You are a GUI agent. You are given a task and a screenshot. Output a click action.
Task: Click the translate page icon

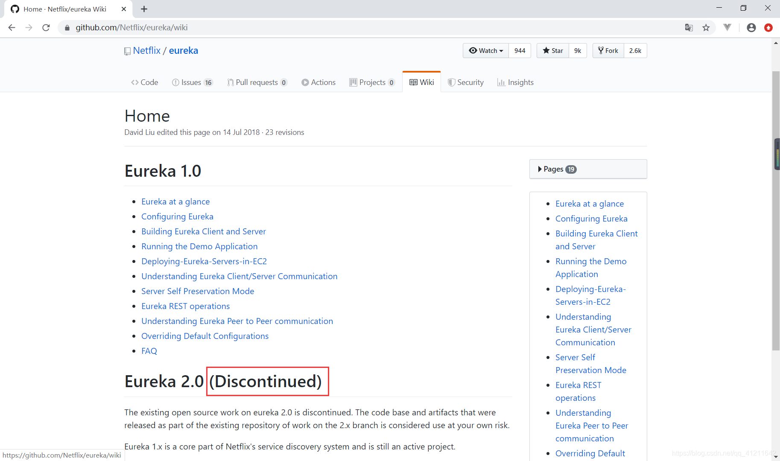(x=689, y=28)
